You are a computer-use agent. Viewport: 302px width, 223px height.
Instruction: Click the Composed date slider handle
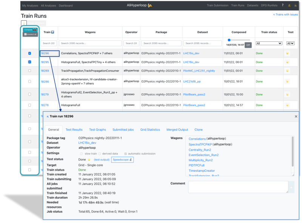pyautogui.click(x=229, y=40)
